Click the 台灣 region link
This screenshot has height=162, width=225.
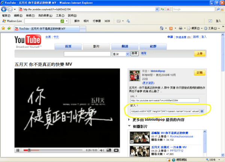tap(48, 37)
